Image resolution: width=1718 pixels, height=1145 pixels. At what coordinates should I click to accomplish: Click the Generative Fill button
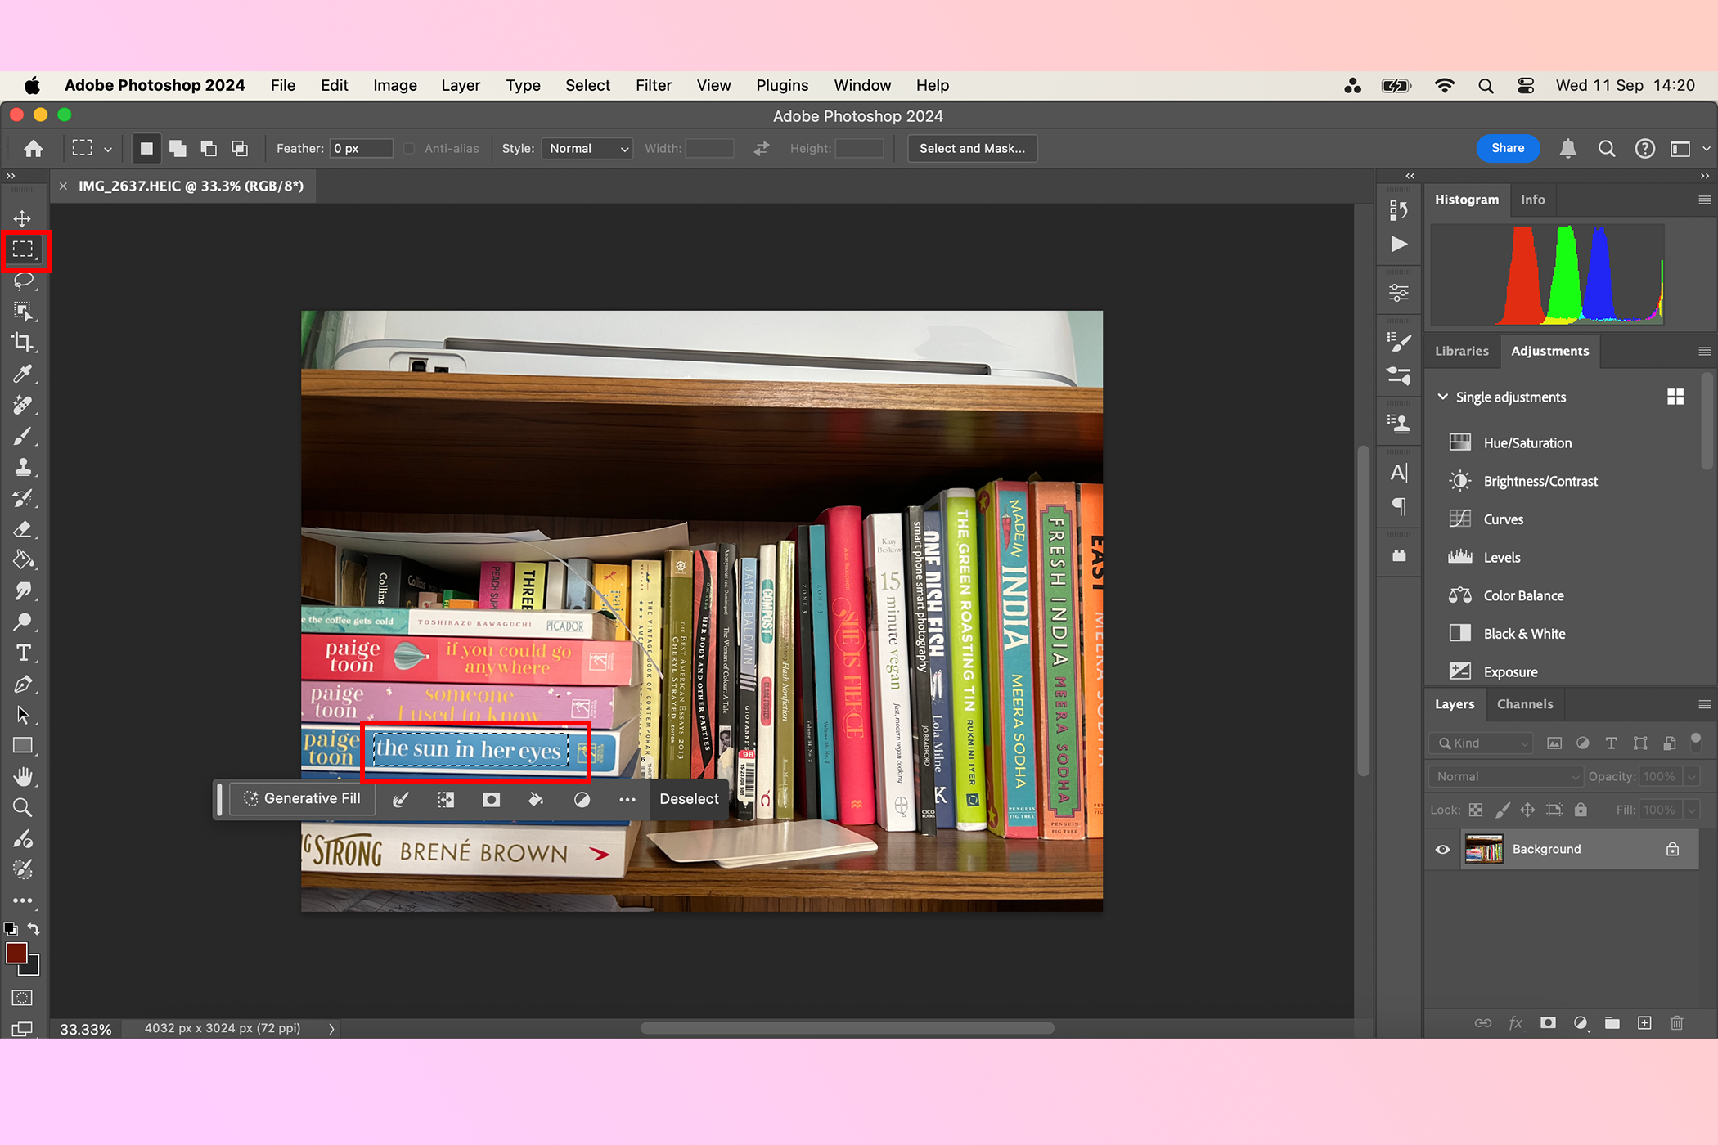pos(302,798)
